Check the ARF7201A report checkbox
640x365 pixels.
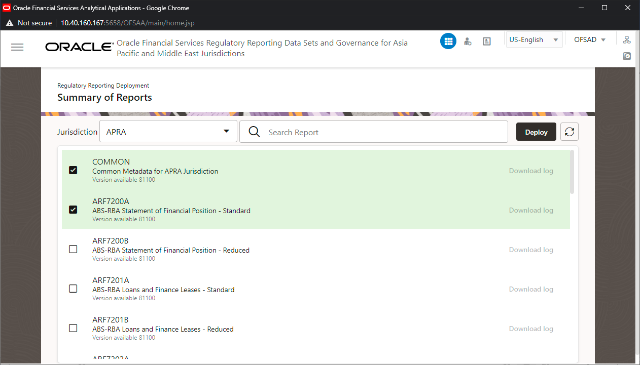[x=73, y=289]
